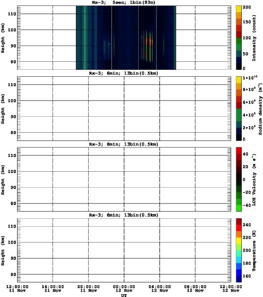Click the Height (km) label of top panel

[2, 38]
